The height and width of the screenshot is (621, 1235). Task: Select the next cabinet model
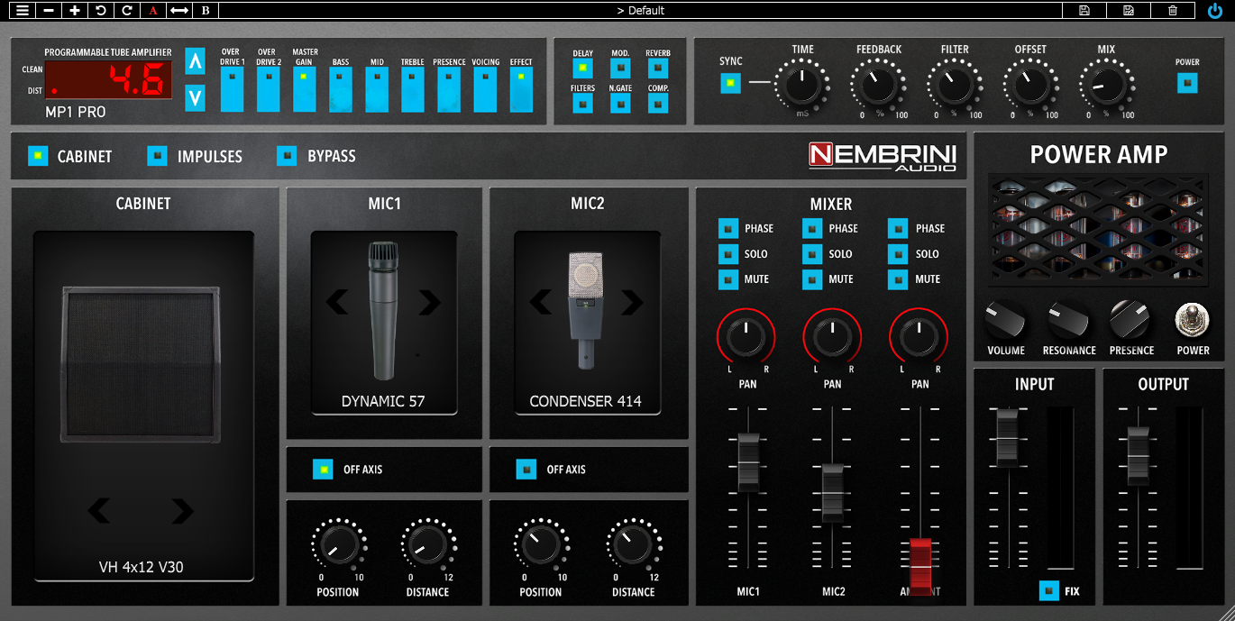coord(184,510)
